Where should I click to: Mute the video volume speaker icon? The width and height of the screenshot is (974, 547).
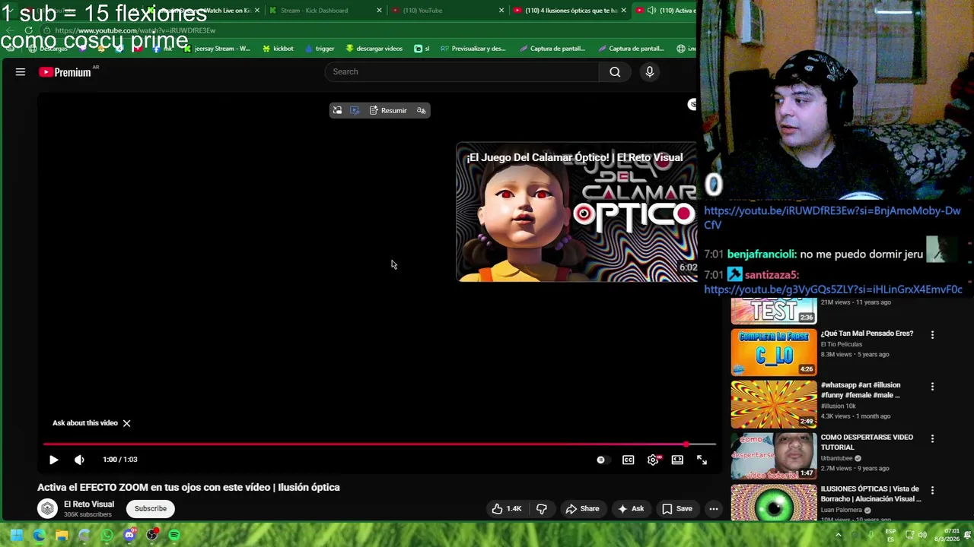pos(79,460)
